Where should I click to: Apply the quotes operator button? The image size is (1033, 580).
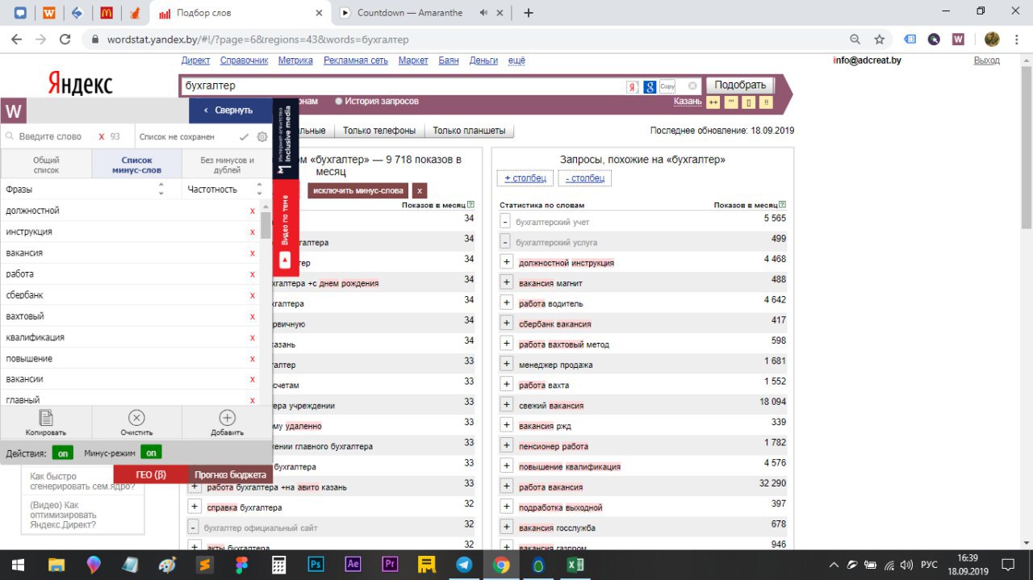[731, 102]
